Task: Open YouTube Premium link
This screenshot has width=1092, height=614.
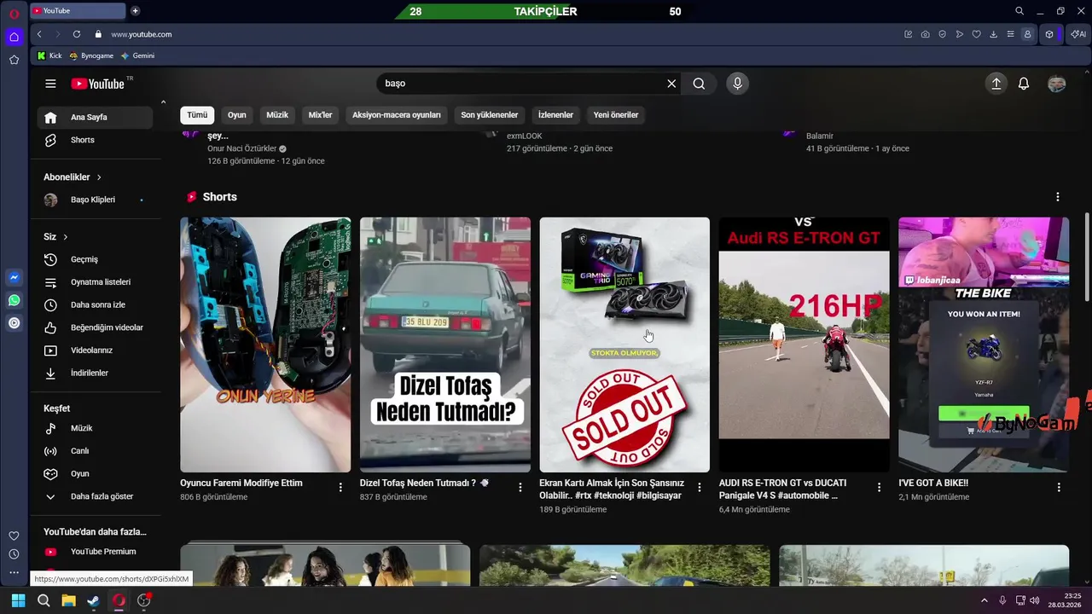Action: pos(95,552)
